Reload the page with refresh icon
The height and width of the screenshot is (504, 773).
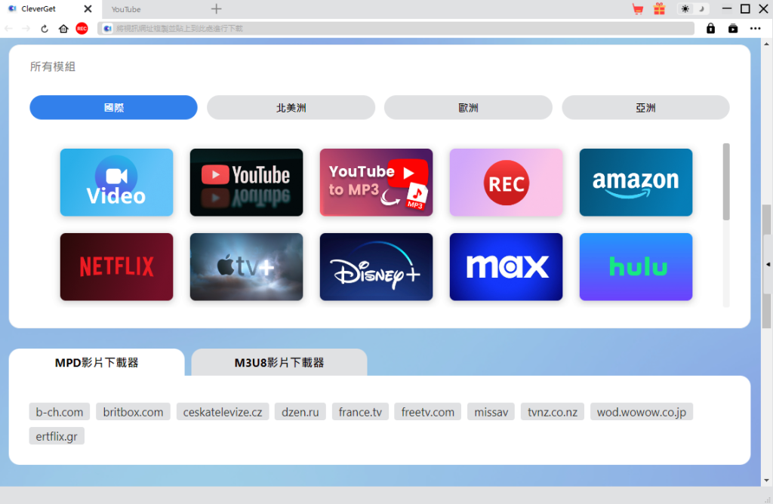[45, 29]
